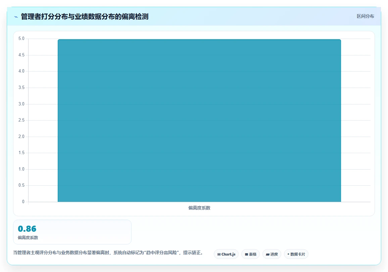Viewport: 388px width, 272px height.
Task: Click the 4.0 y-axis tick label
Action: 21,71
